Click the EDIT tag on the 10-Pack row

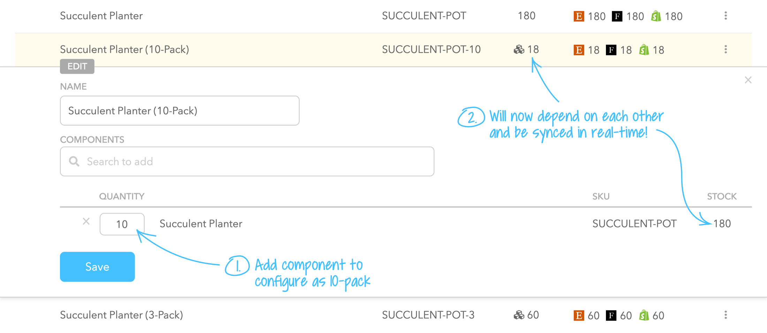click(77, 66)
